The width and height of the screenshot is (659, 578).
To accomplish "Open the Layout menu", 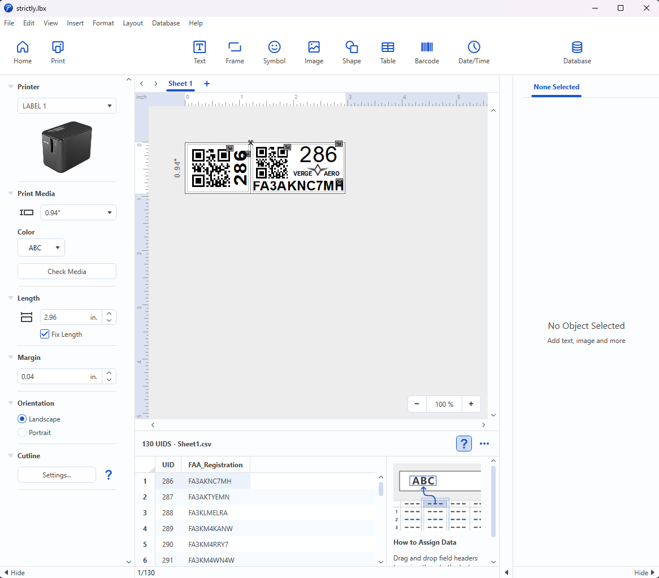I will (132, 23).
